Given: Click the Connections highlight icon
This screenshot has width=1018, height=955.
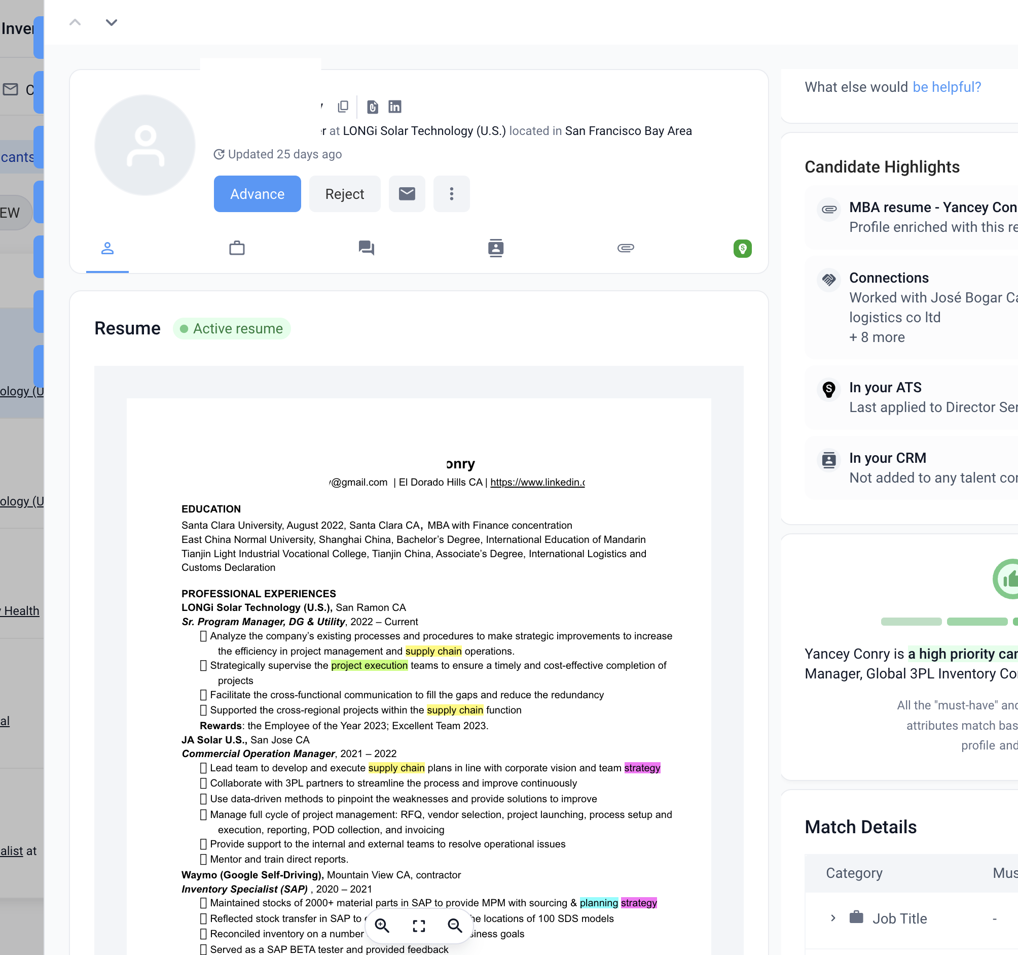Looking at the screenshot, I should [829, 280].
